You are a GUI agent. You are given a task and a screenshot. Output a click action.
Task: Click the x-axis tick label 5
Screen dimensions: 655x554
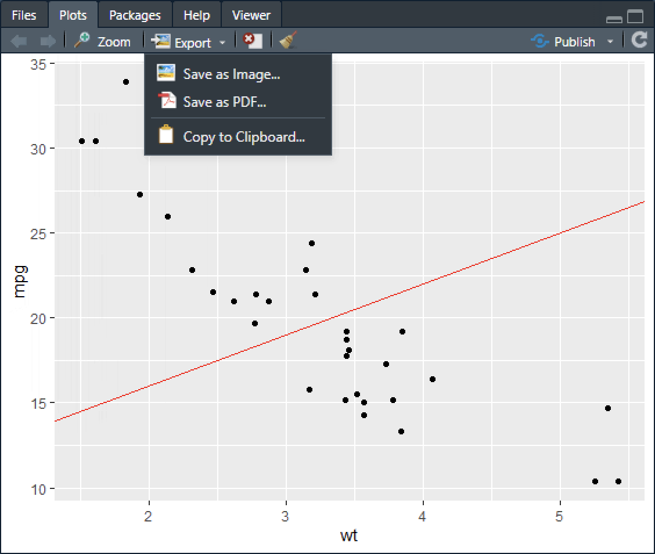[559, 516]
